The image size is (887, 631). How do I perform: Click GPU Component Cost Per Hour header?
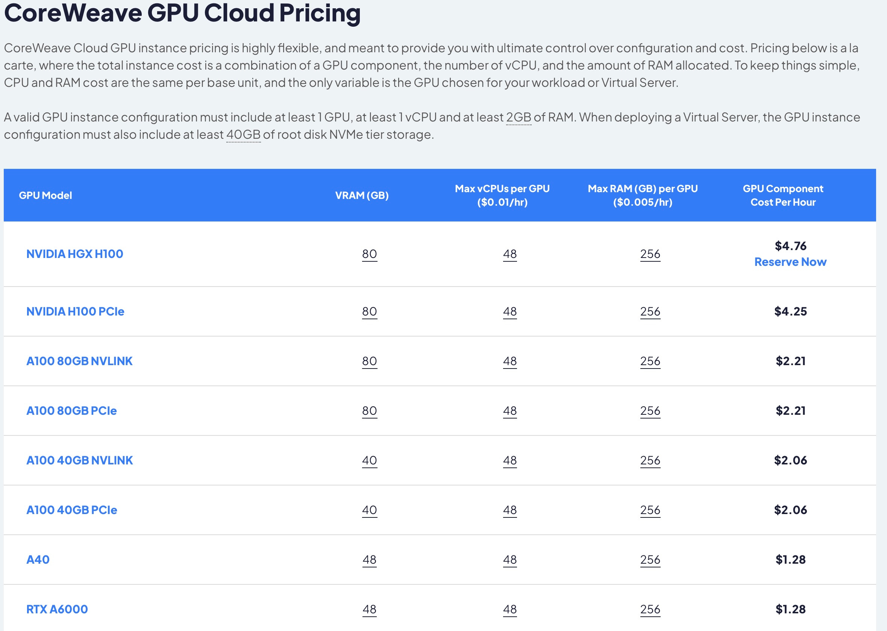pyautogui.click(x=782, y=195)
